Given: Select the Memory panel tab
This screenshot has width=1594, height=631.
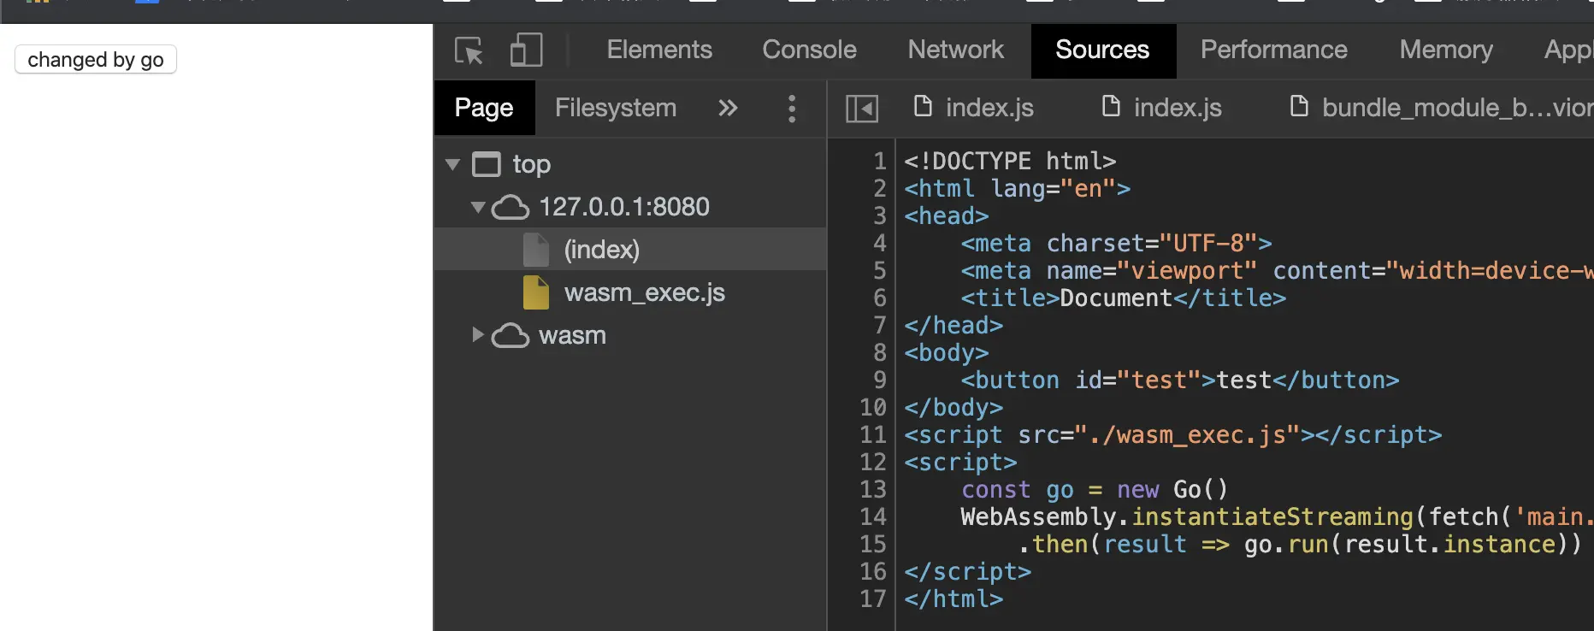Looking at the screenshot, I should [x=1445, y=50].
